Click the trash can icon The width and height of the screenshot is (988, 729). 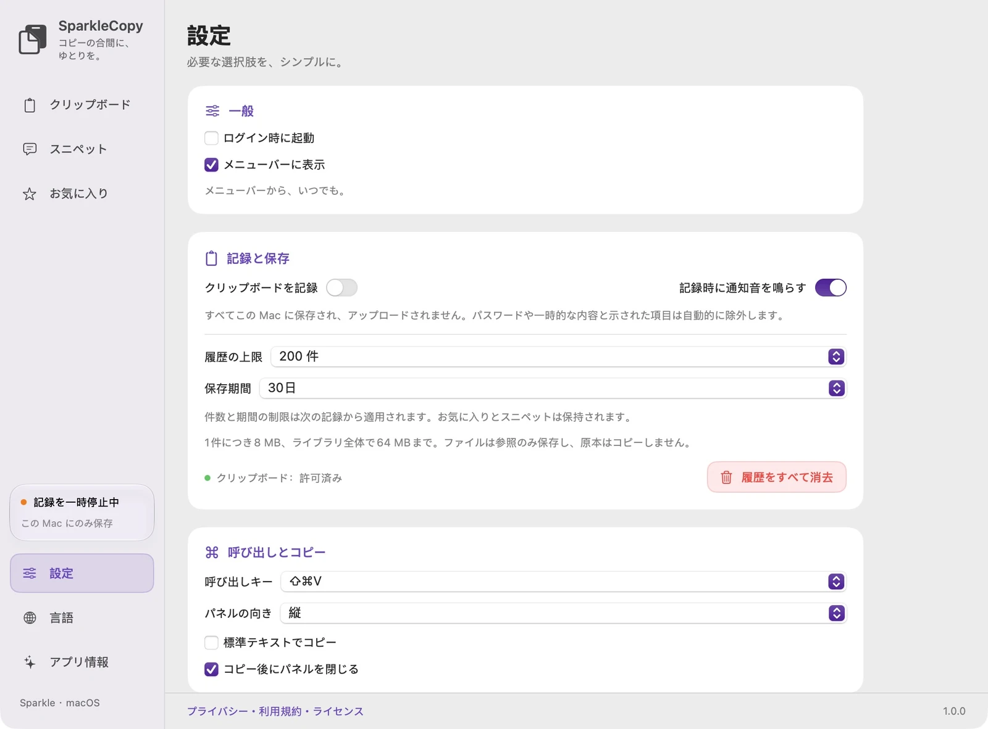pyautogui.click(x=726, y=477)
